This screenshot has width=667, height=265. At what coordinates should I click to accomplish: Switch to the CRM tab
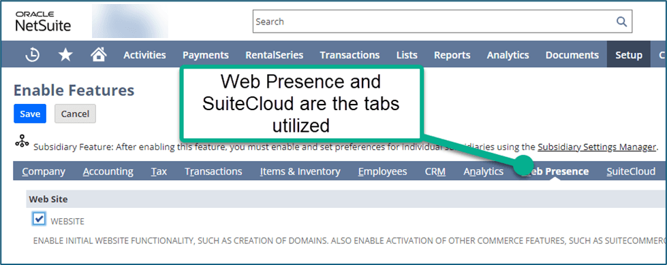point(435,171)
